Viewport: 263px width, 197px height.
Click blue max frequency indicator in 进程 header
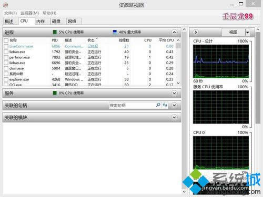[x=115, y=32]
